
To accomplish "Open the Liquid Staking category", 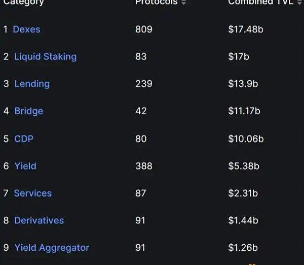I will tap(45, 56).
